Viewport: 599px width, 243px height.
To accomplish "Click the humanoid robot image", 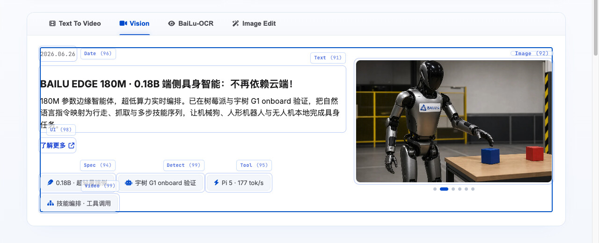I will click(454, 121).
